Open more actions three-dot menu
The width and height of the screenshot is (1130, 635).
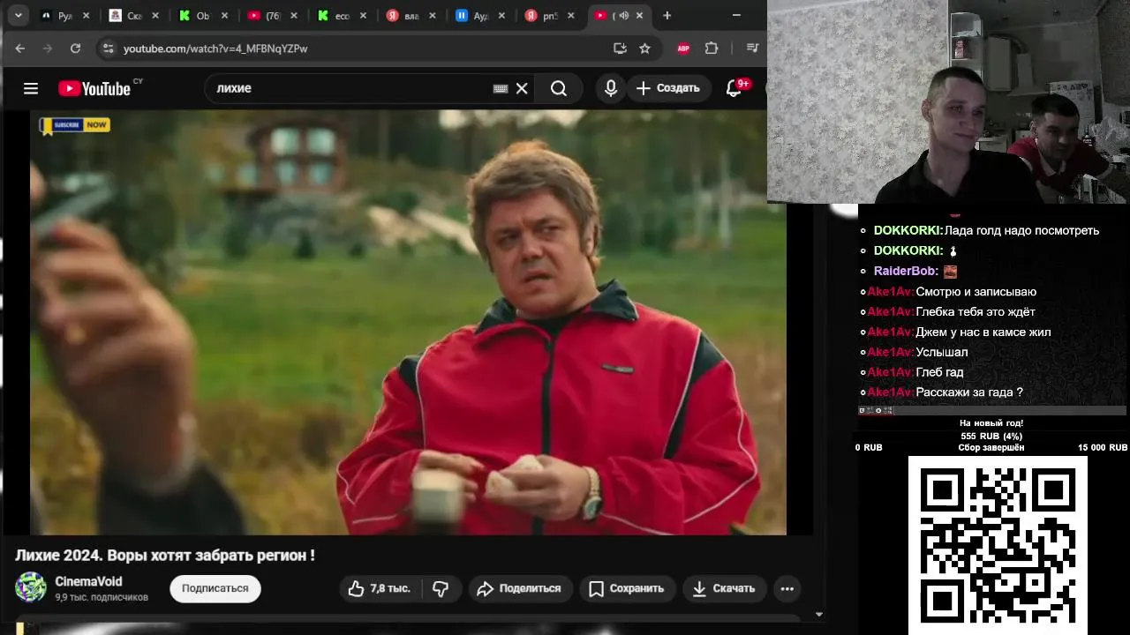[787, 588]
